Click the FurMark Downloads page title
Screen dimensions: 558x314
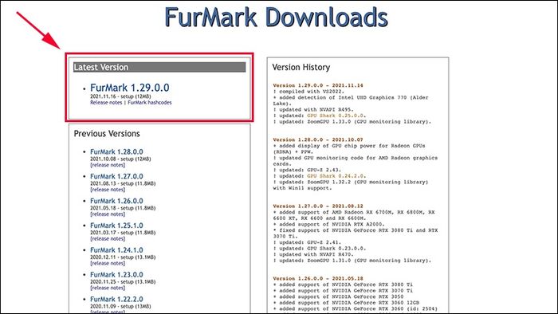point(276,17)
